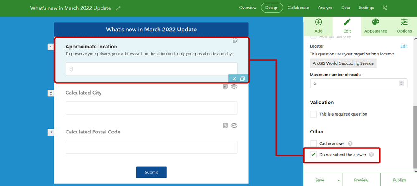Expand the Save dropdown arrow
This screenshot has width=417, height=186.
point(339,180)
